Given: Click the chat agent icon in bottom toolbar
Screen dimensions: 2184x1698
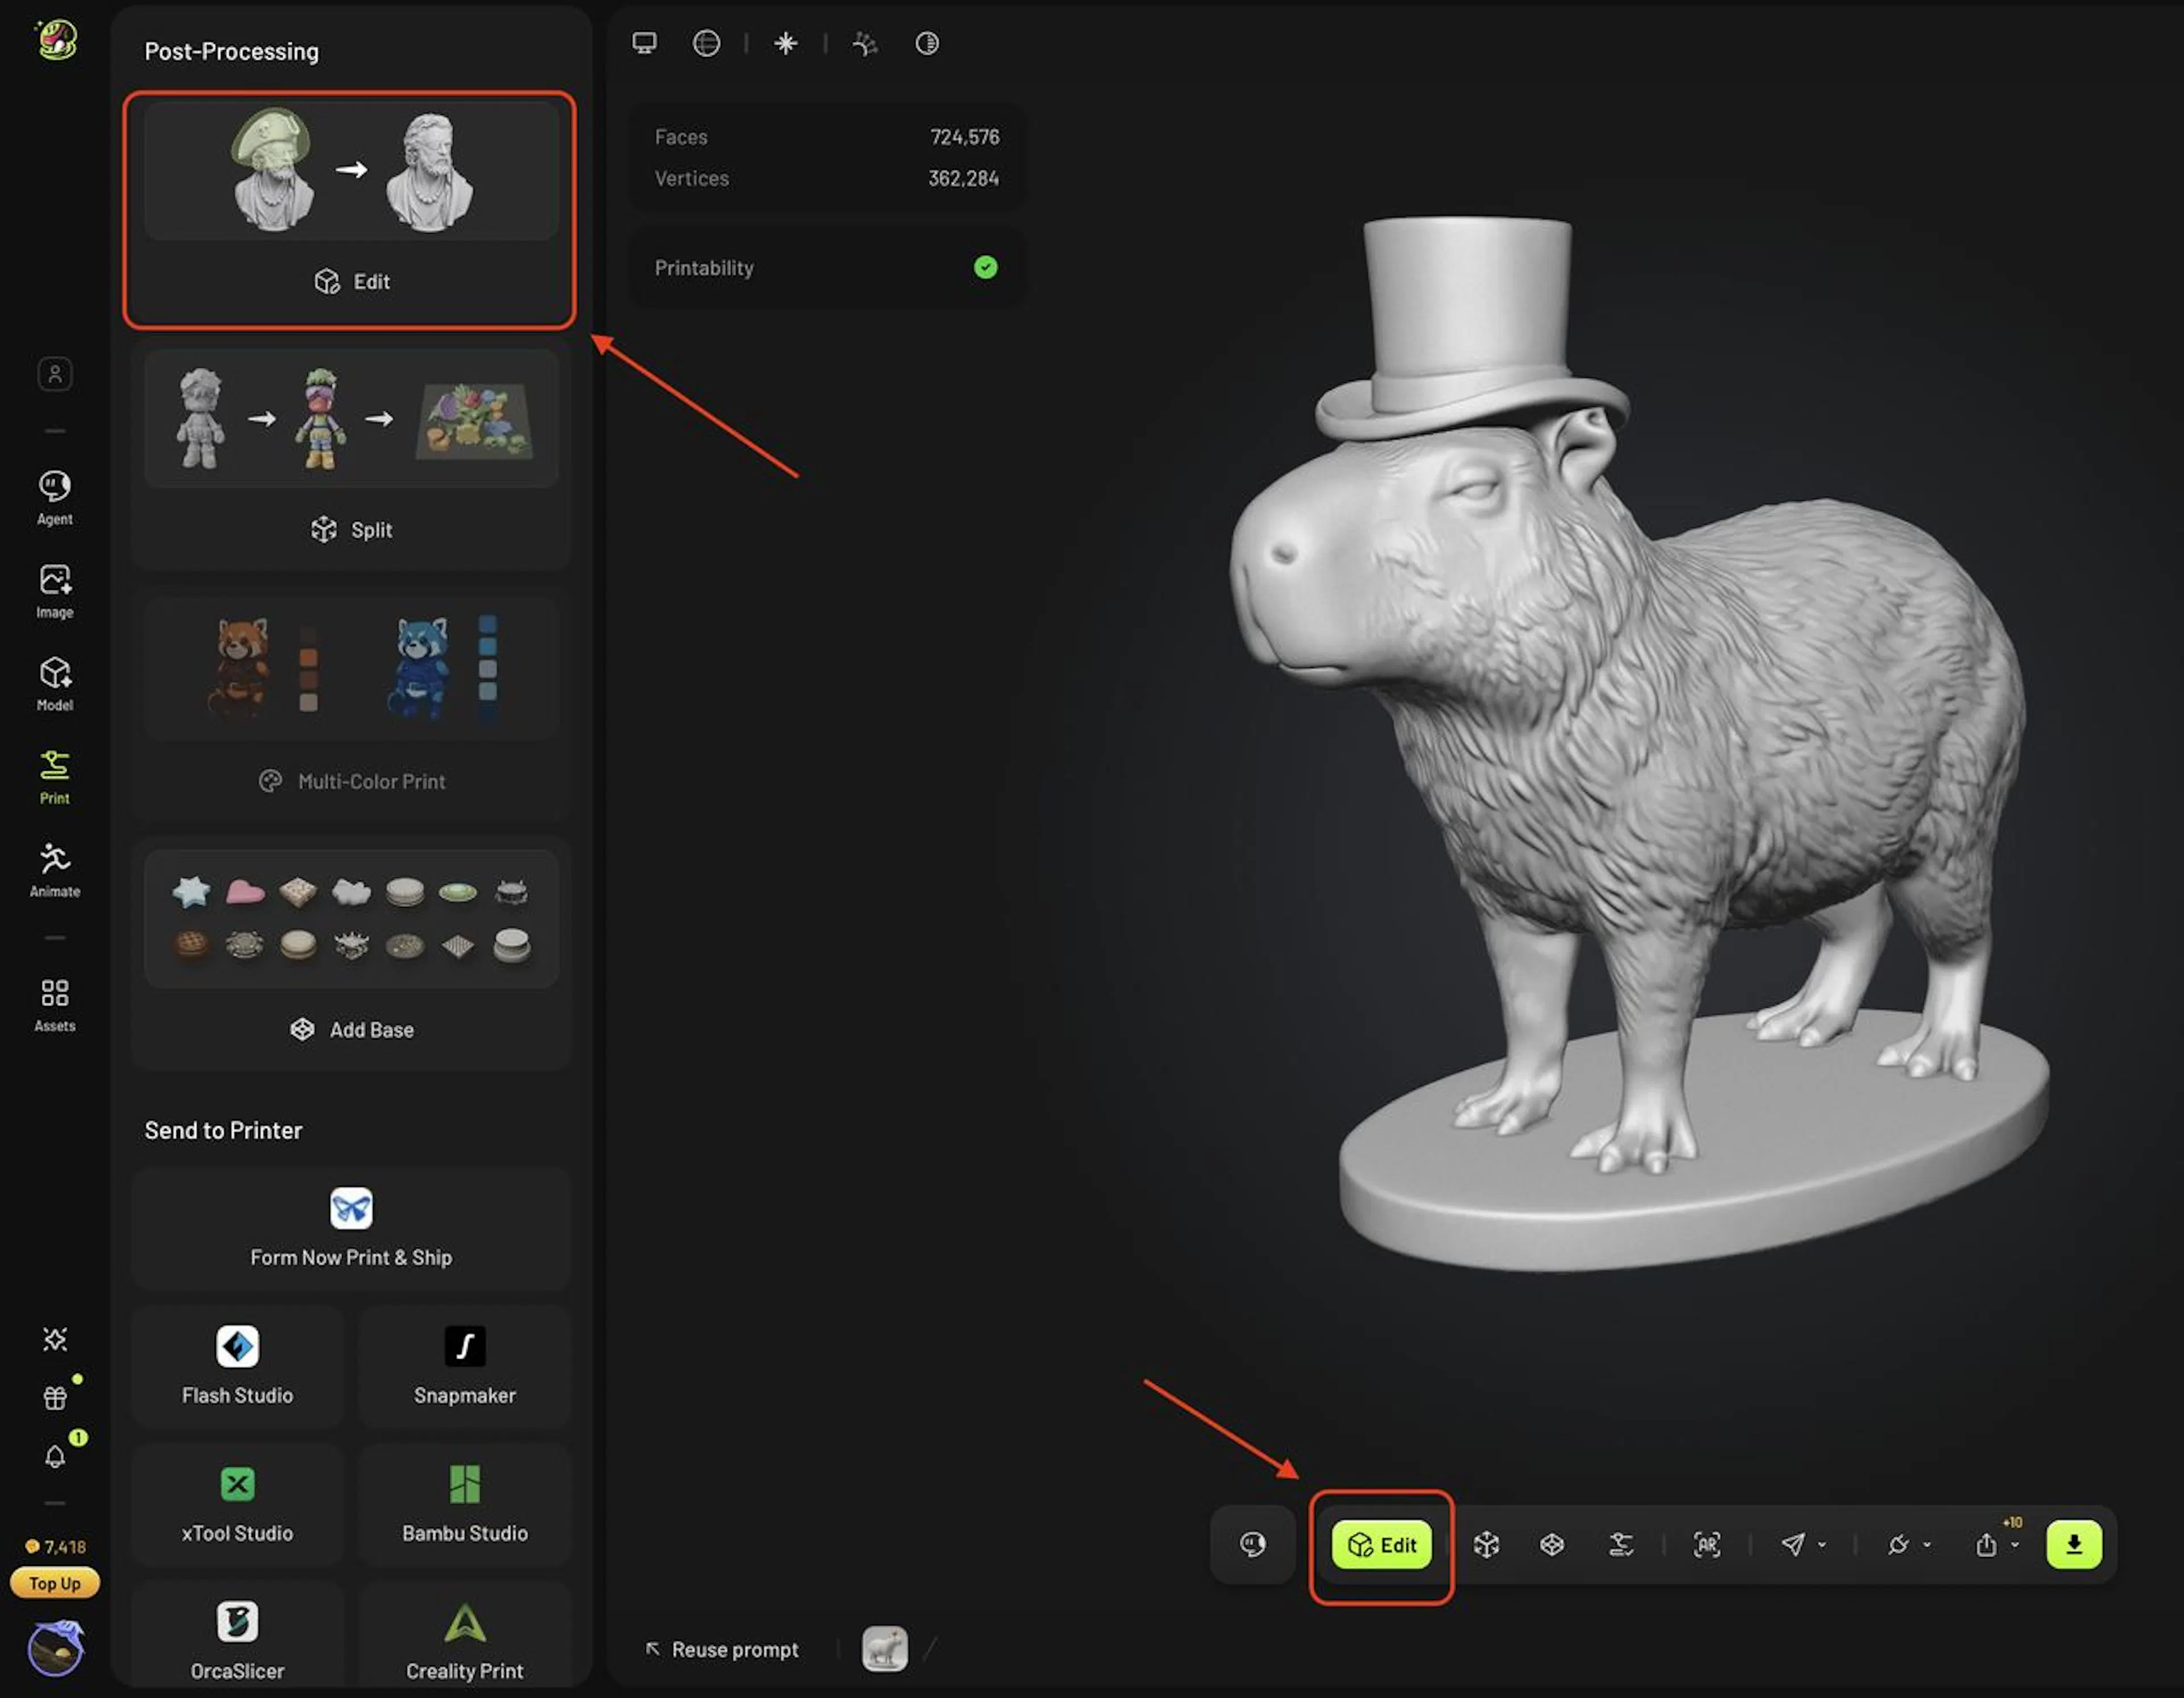Looking at the screenshot, I should [x=1252, y=1545].
